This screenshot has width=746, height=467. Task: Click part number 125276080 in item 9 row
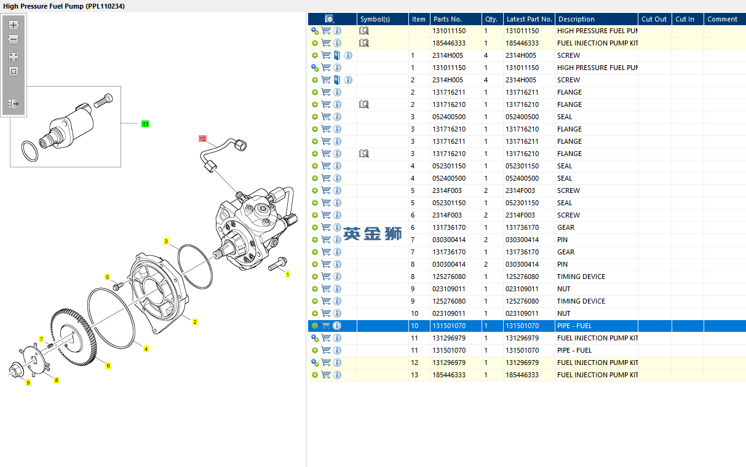tap(449, 301)
